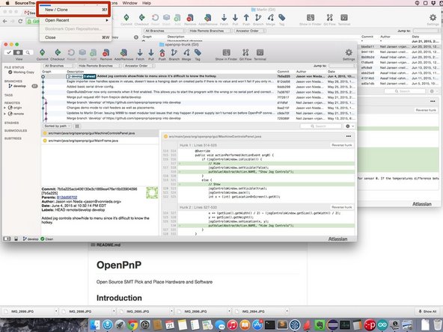Open Hide Remote Branches dropdown in openpnp-trunk

[x=99, y=66]
